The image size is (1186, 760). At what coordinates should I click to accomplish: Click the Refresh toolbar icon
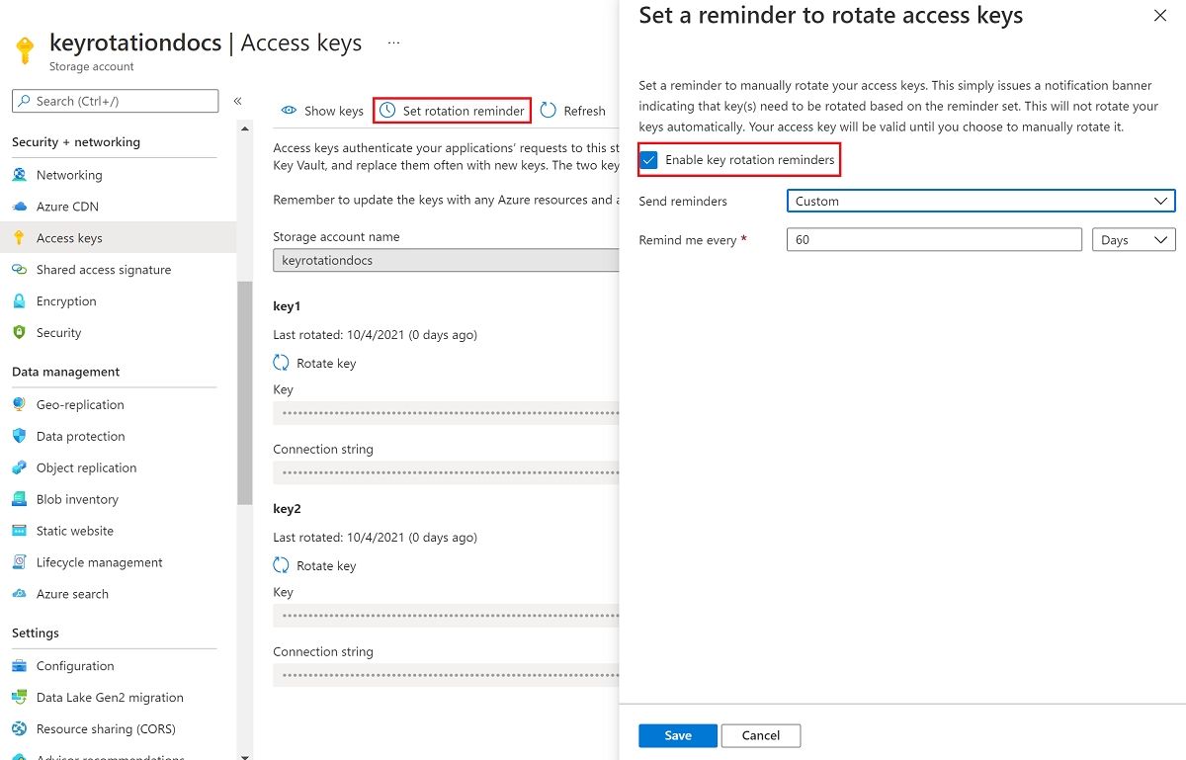point(545,110)
